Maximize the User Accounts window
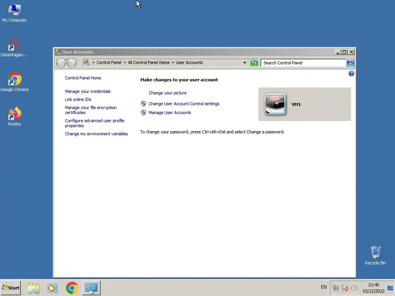 [x=344, y=52]
